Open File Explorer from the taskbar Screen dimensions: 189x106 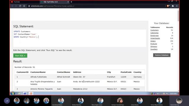pos(19,94)
